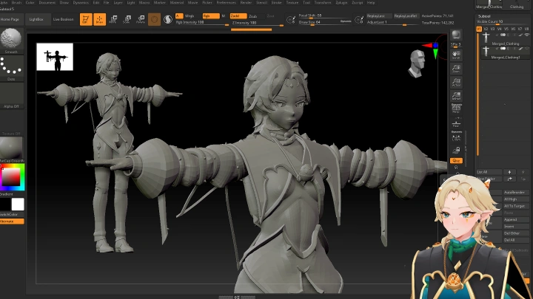Open LightBox browser
Image resolution: width=533 pixels, height=299 pixels.
point(36,19)
